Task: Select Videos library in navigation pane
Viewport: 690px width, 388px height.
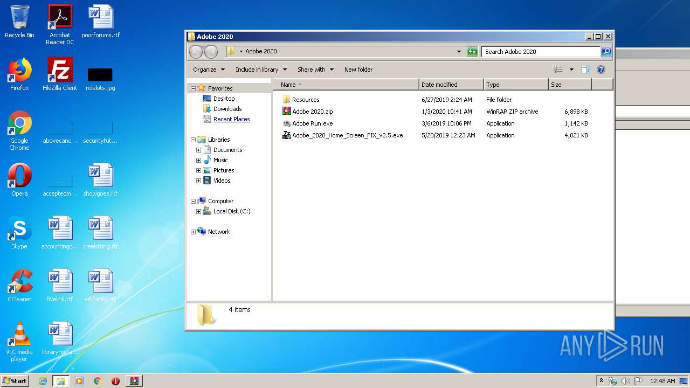Action: click(222, 181)
